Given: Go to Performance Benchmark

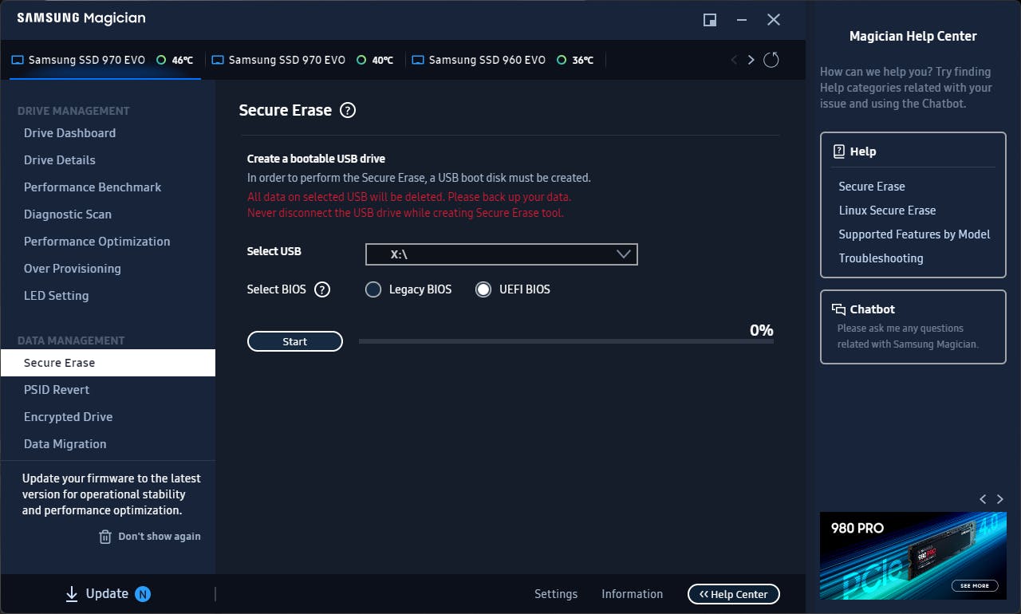Looking at the screenshot, I should tap(93, 187).
